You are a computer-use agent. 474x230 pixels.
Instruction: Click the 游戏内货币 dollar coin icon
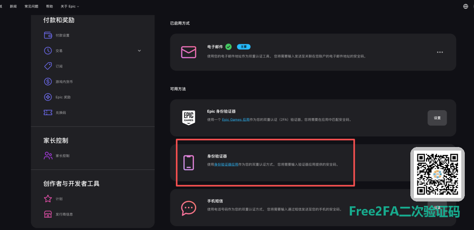pyautogui.click(x=48, y=82)
